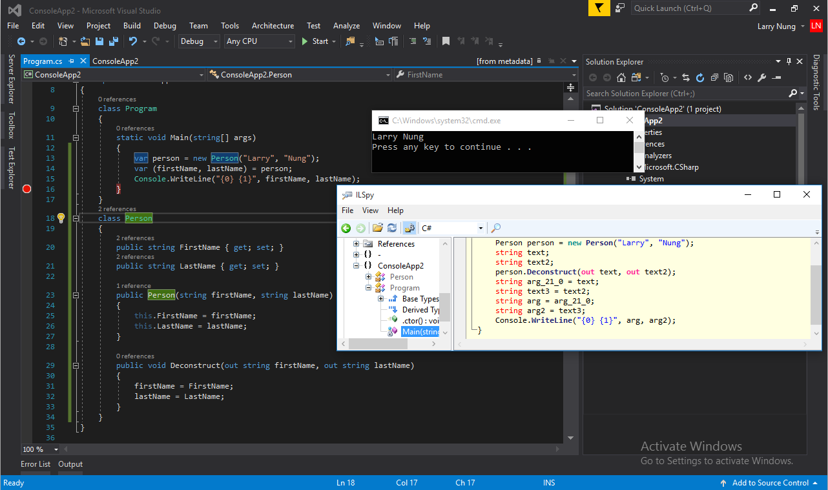
Task: Refresh the Solution Explorer
Action: click(700, 77)
